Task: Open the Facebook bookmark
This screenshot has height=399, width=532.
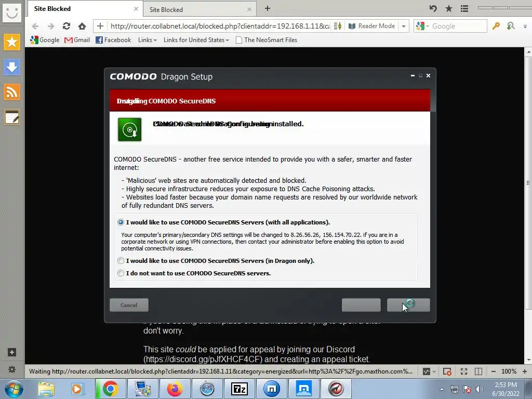Action: 113,40
